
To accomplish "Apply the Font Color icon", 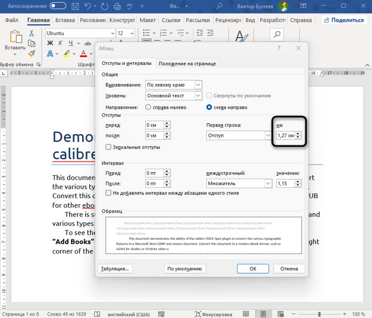I will (x=84, y=54).
